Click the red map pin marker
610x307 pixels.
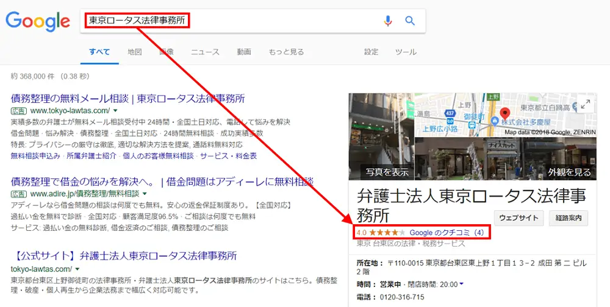[x=505, y=113]
